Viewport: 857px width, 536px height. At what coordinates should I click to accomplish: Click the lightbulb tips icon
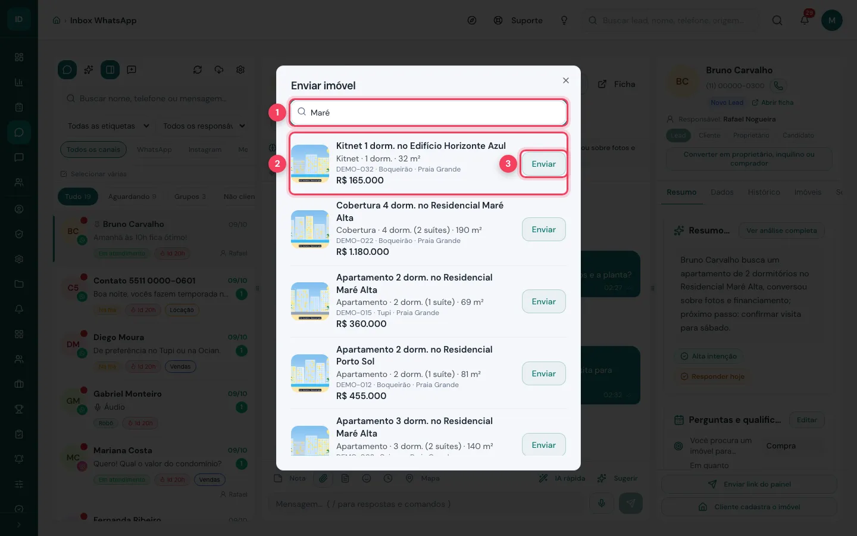(x=564, y=20)
